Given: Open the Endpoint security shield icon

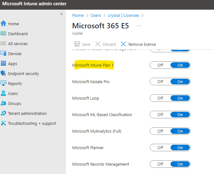Looking at the screenshot, I should pyautogui.click(x=3, y=73).
